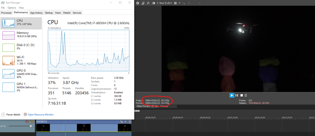The width and height of the screenshot is (315, 136).
Task: Click the external monitor preview icon
Action: coord(143,3)
